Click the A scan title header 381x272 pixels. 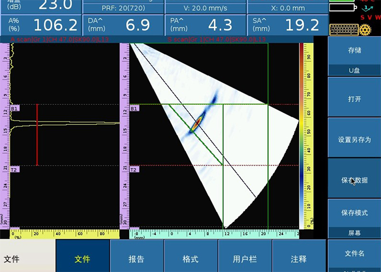[60, 40]
